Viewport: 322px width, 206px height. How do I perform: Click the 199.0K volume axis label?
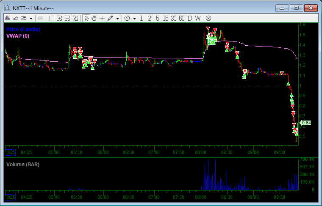(x=307, y=182)
